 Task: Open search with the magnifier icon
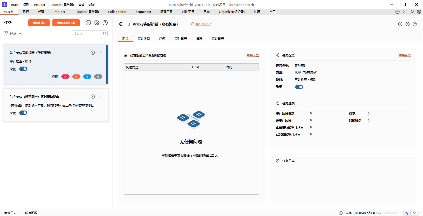tap(412, 12)
